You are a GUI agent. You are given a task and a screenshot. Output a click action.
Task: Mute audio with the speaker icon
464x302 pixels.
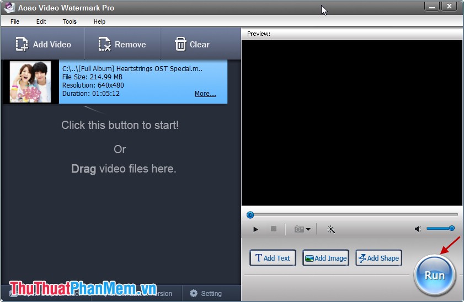(418, 229)
